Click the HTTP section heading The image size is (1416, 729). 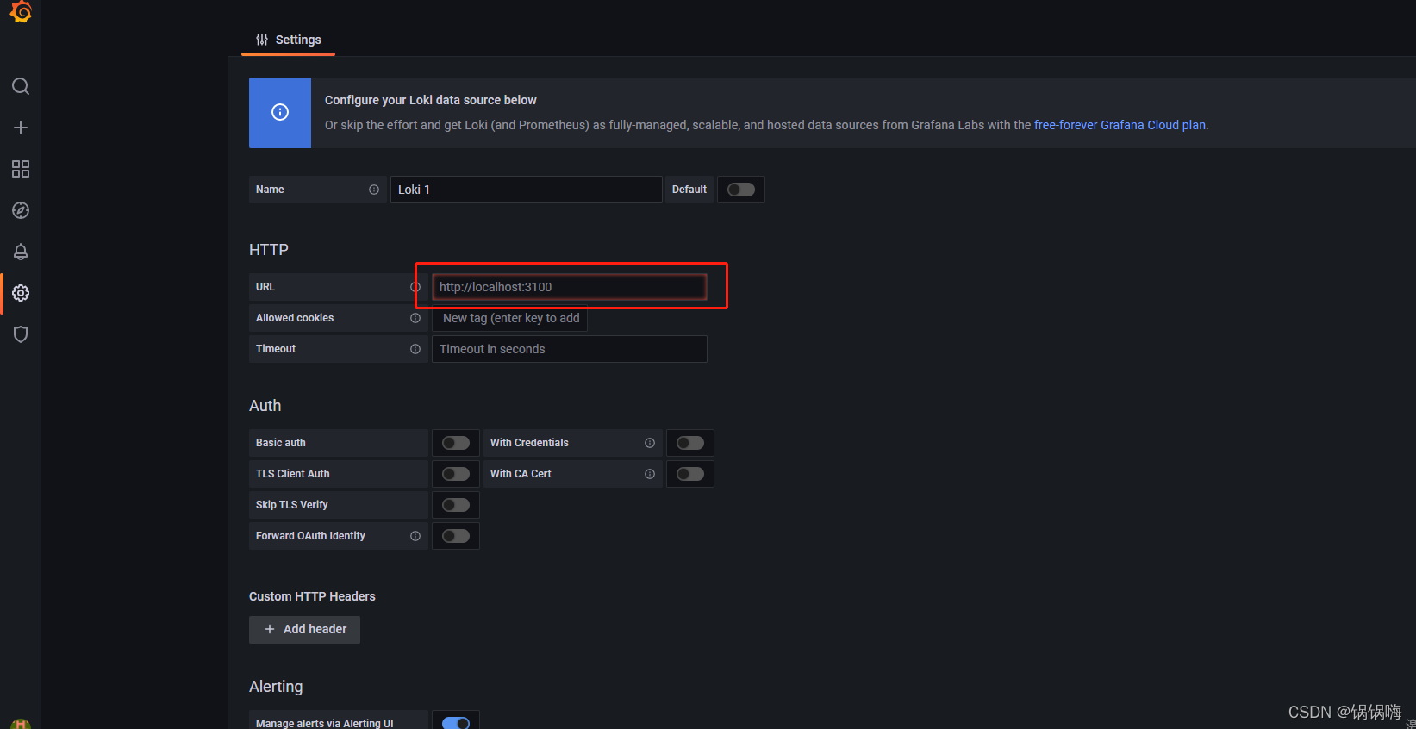pos(269,250)
